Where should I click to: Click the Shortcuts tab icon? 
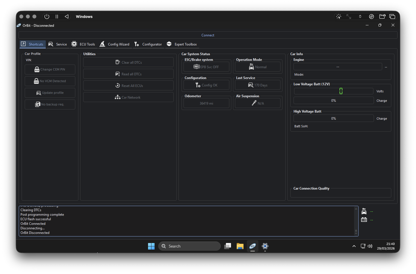click(23, 44)
